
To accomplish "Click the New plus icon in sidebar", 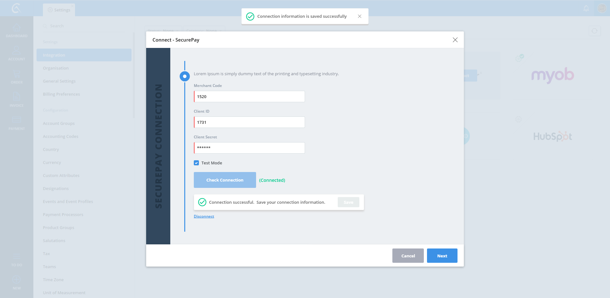I will point(17,280).
